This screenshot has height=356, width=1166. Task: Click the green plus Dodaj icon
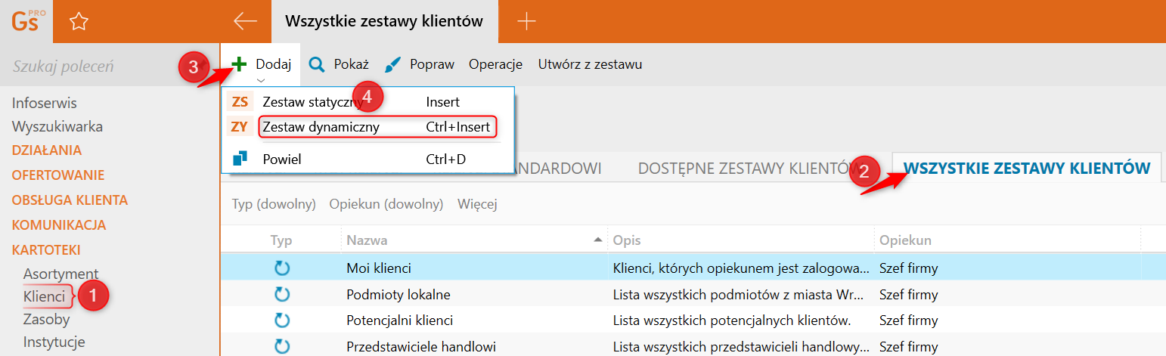pyautogui.click(x=239, y=64)
